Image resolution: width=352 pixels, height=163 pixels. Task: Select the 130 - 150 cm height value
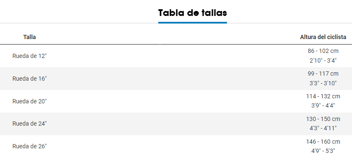coord(323,119)
